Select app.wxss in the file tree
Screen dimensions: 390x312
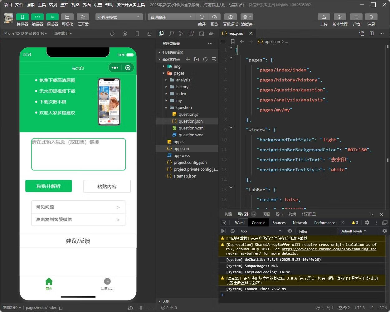[x=182, y=155]
